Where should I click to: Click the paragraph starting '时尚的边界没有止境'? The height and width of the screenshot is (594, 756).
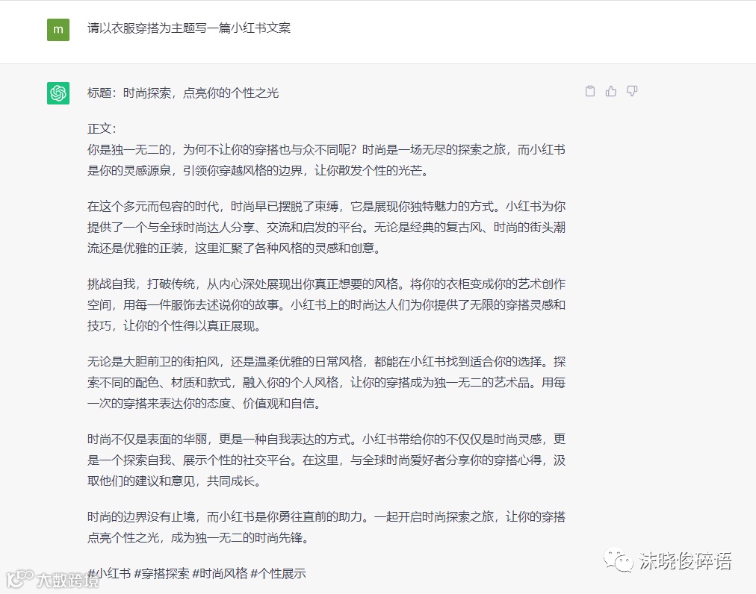tap(326, 527)
